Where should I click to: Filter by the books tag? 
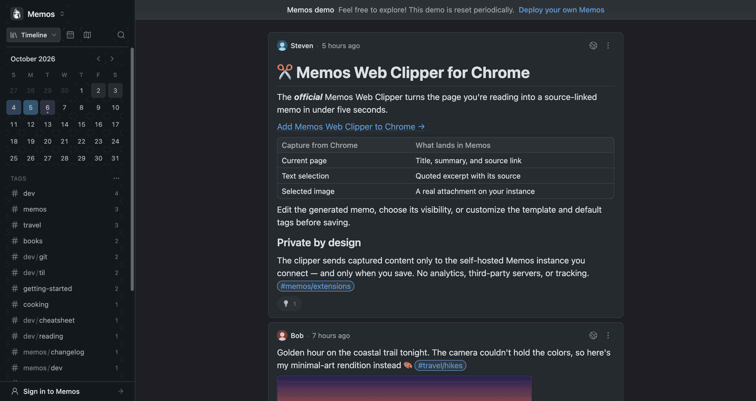tap(65, 241)
